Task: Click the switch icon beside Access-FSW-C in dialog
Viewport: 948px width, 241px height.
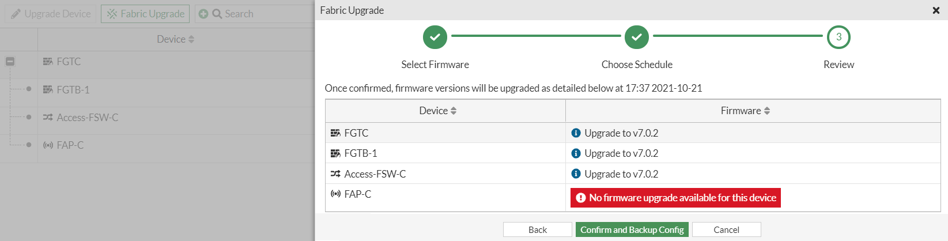Action: click(335, 174)
